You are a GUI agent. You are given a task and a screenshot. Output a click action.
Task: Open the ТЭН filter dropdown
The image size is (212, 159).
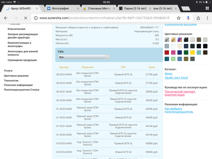(84, 57)
